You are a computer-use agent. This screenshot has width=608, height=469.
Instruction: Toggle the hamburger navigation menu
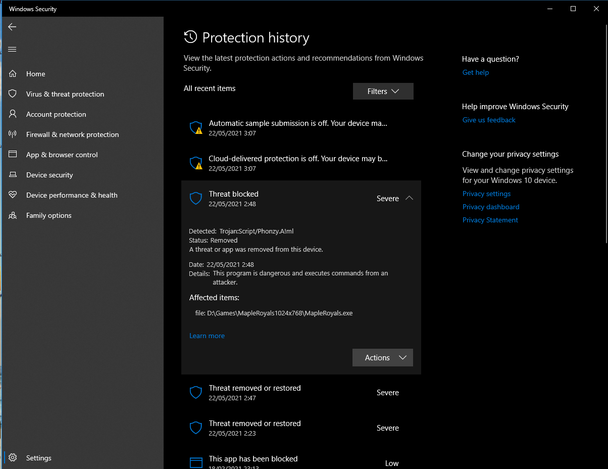[x=13, y=49]
